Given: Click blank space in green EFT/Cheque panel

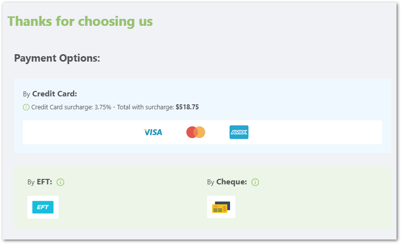Looking at the screenshot, I should pos(315,205).
